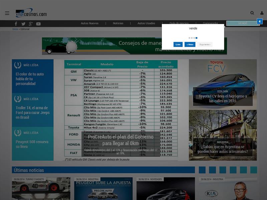Click the Google Plus icon
The height and width of the screenshot is (200, 267).
[31, 24]
